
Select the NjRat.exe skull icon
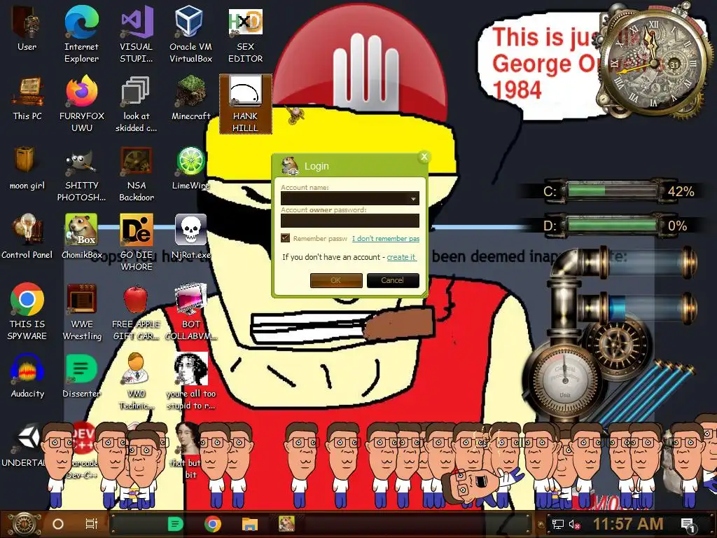click(190, 237)
